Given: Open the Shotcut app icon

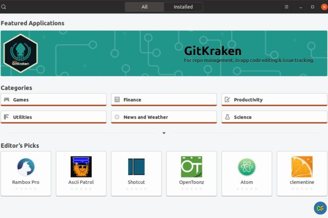Looking at the screenshot, I should (x=136, y=167).
